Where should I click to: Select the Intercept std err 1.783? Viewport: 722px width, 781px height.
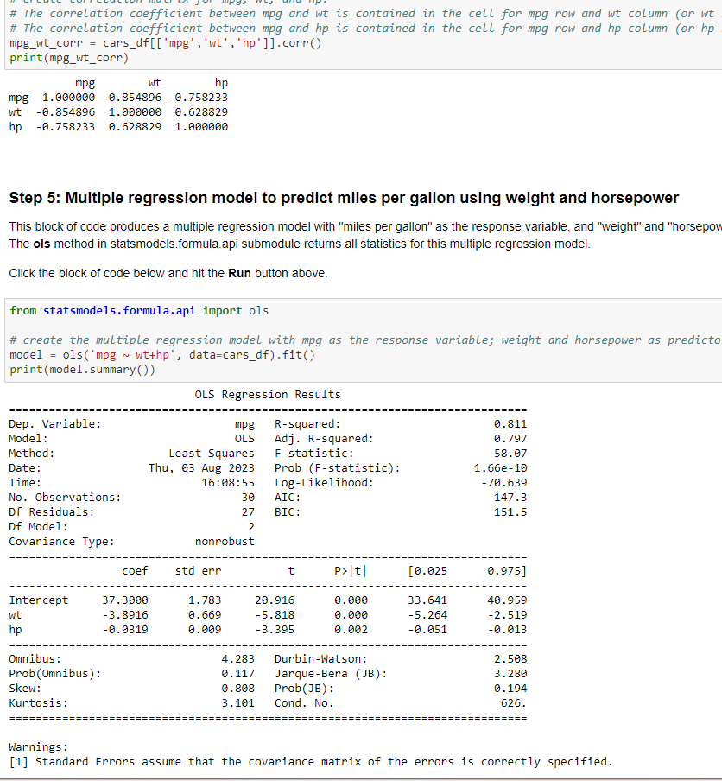click(x=205, y=600)
